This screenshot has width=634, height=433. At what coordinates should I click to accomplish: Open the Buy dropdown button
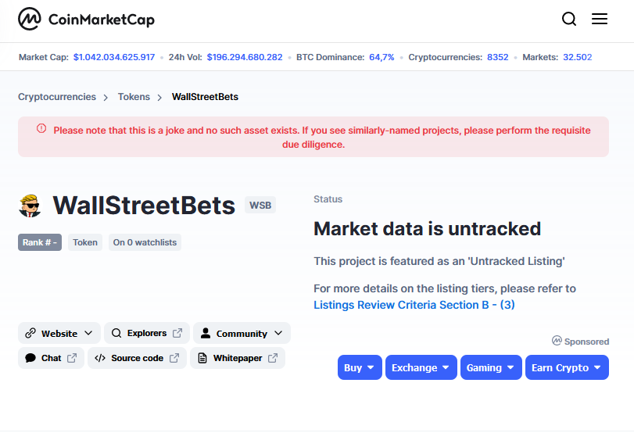(x=359, y=367)
